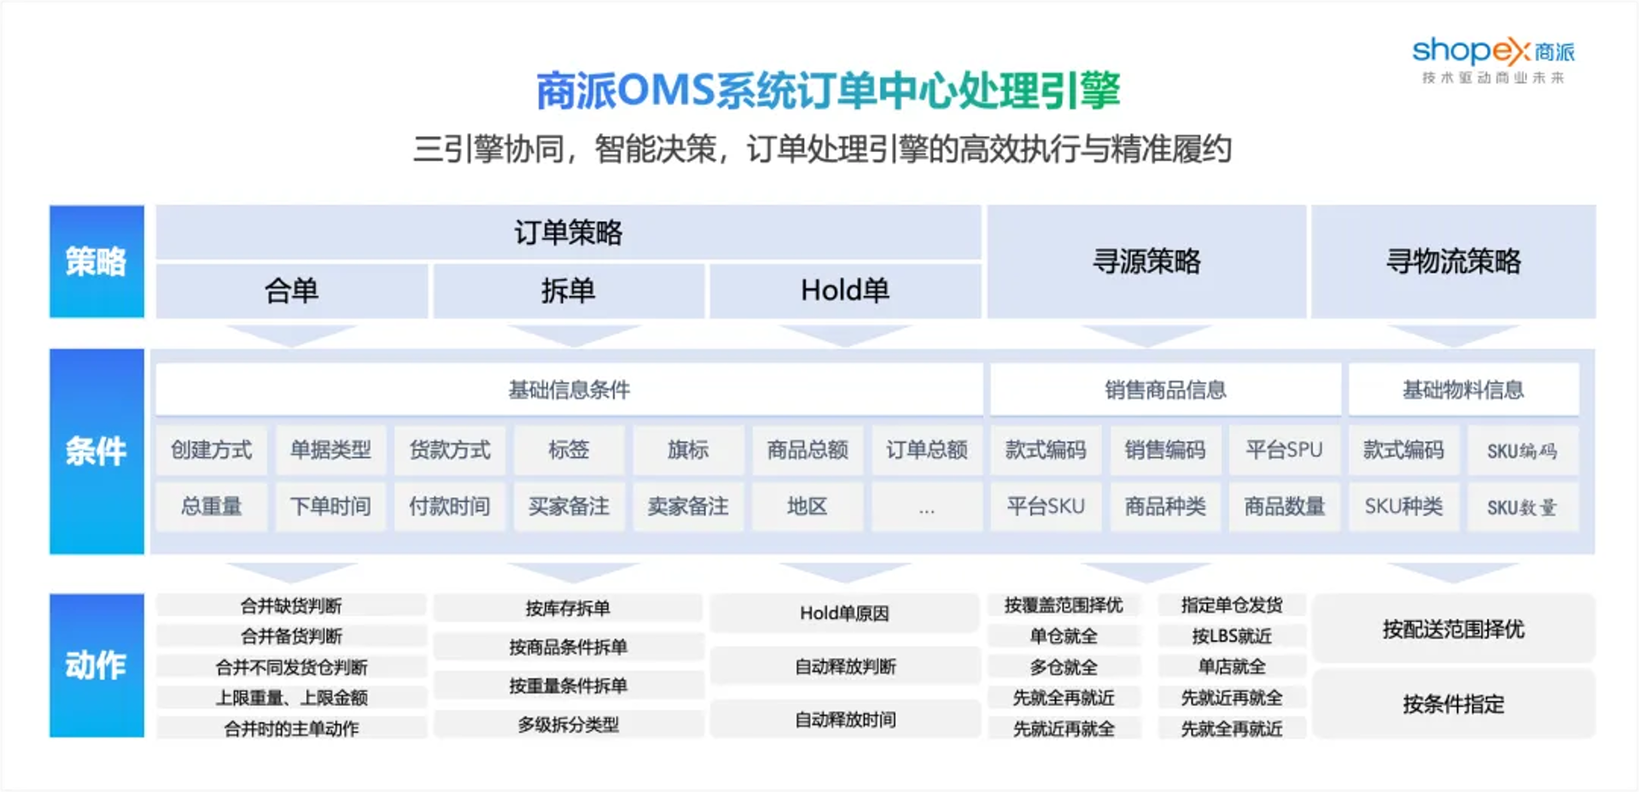This screenshot has width=1639, height=792.
Task: Click the ellipsis '...' condition cell
Action: click(926, 507)
